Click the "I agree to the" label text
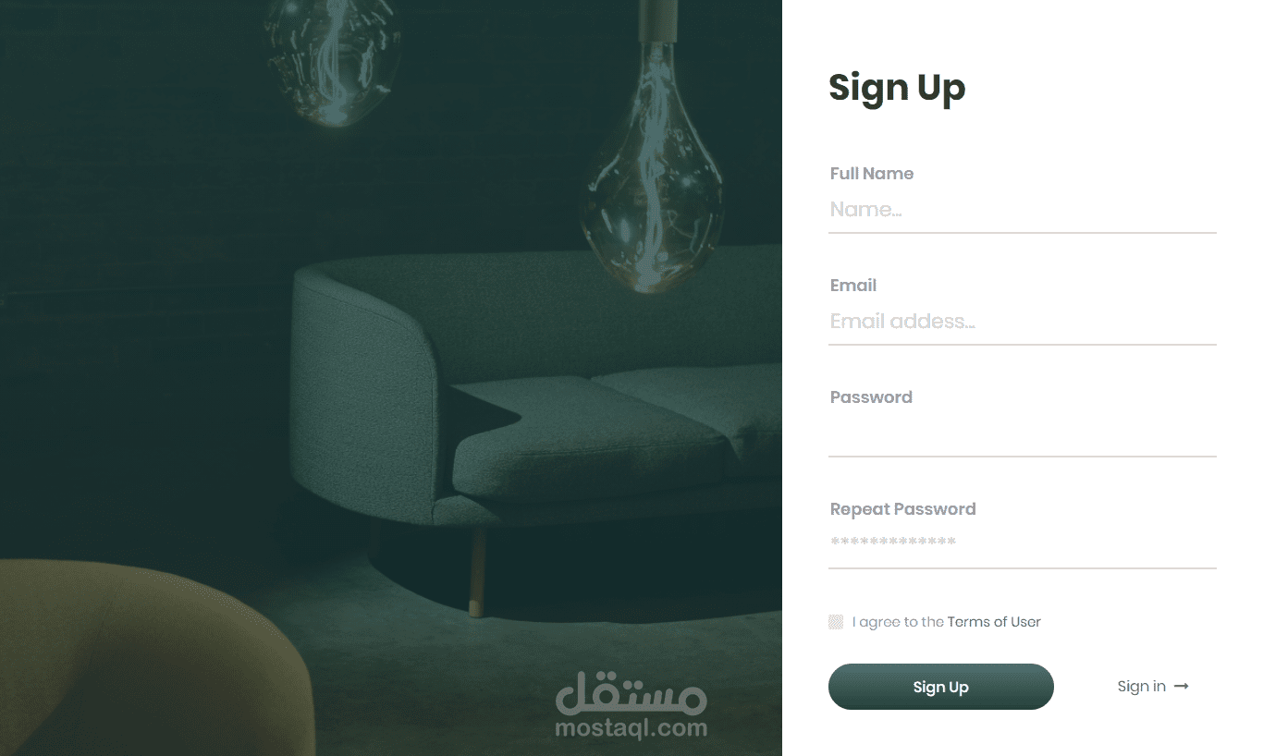The image size is (1263, 756). click(898, 622)
